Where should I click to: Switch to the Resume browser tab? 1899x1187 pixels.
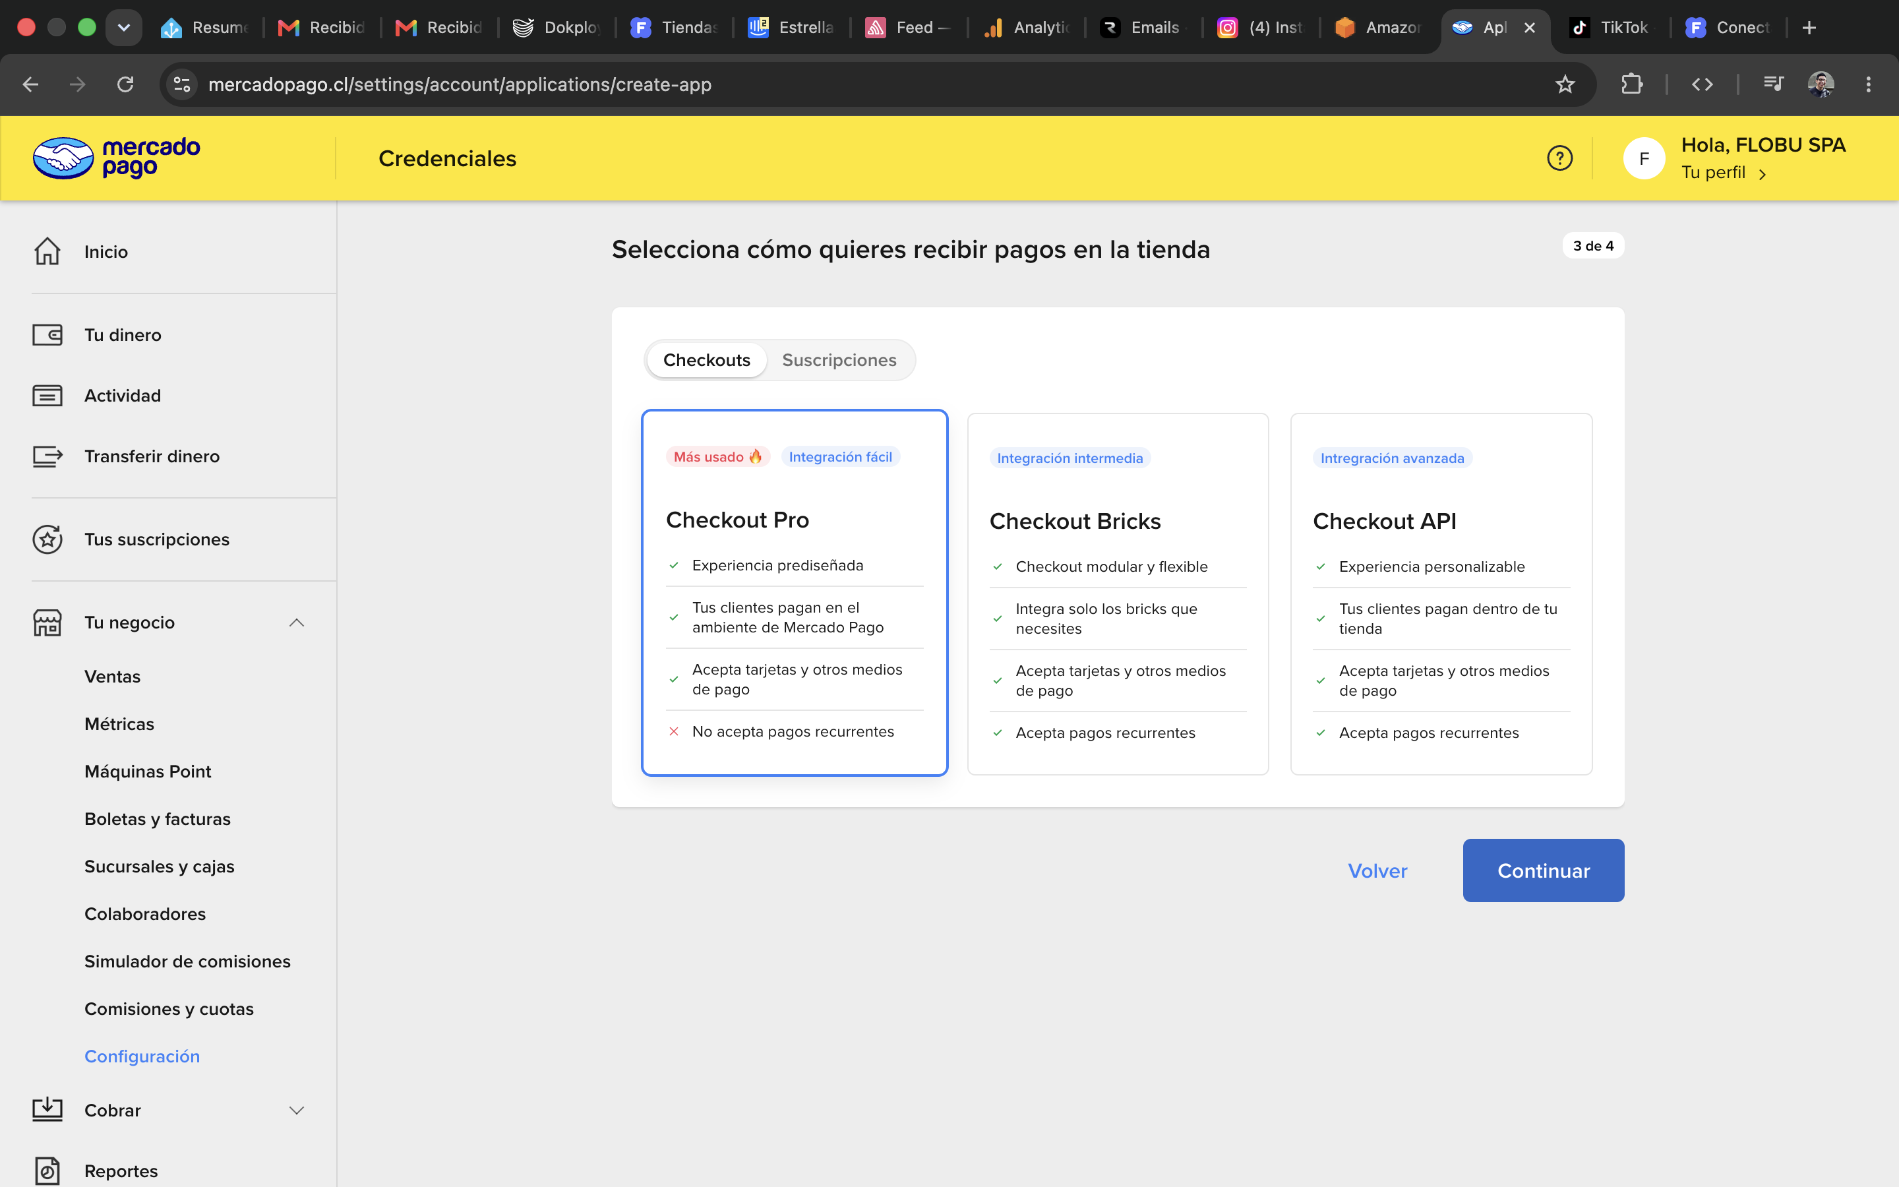205,28
